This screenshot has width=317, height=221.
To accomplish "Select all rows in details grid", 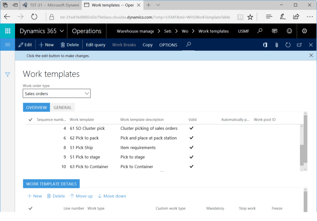I will [x=30, y=208].
